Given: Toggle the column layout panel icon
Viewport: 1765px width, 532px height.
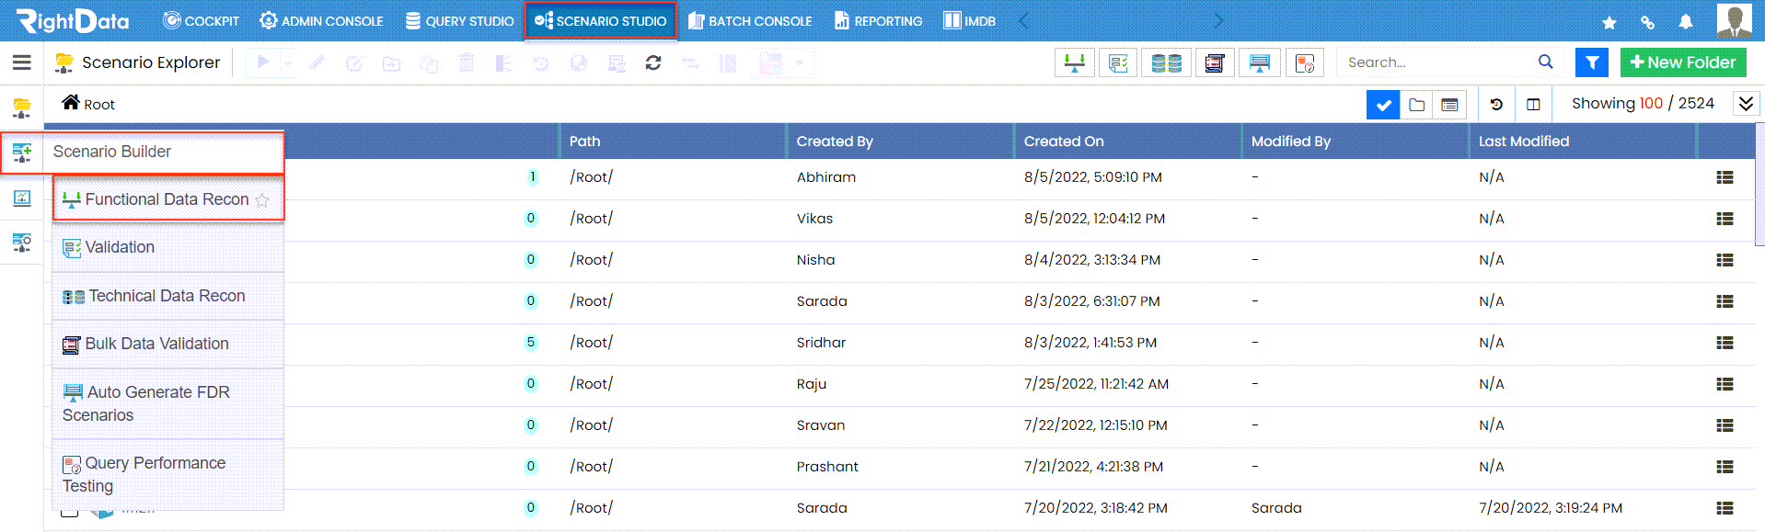Looking at the screenshot, I should [1533, 105].
